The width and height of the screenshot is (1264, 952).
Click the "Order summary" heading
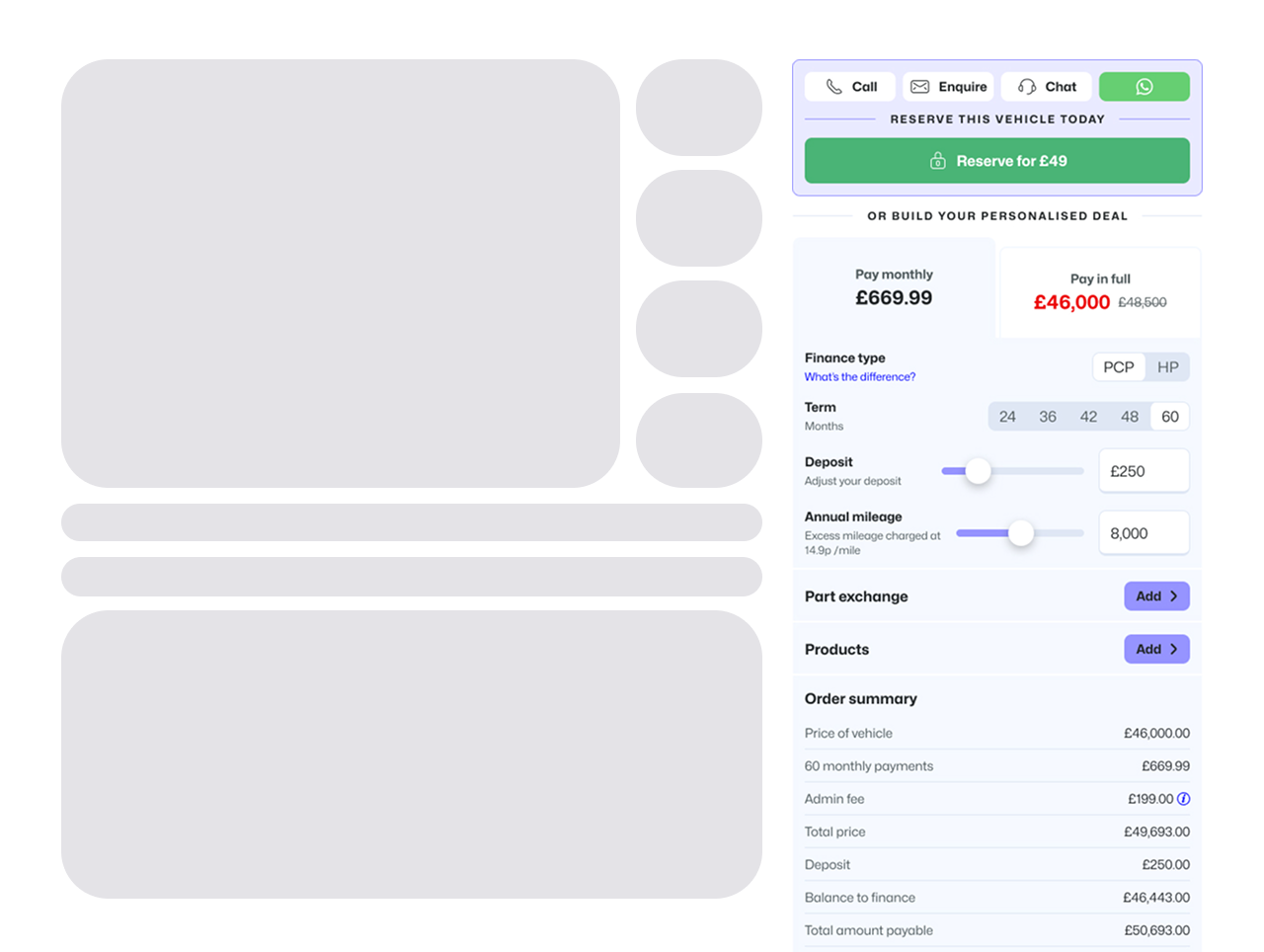(860, 699)
